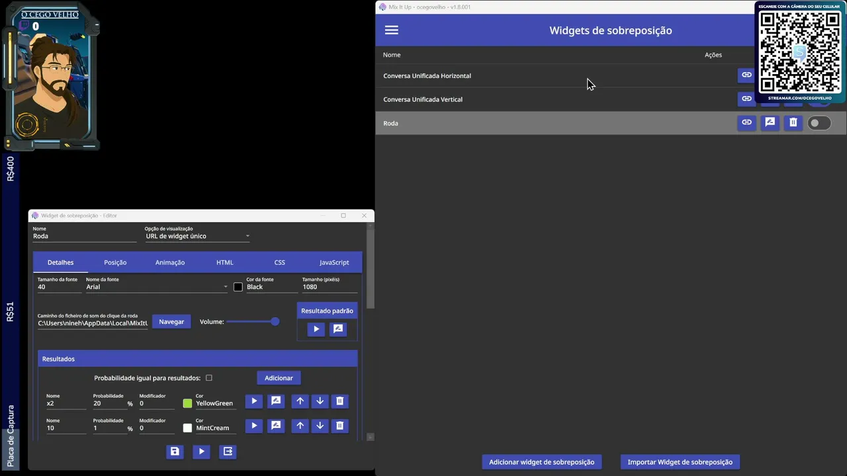The height and width of the screenshot is (476, 847).
Task: Delete the x2 result row
Action: [339, 401]
